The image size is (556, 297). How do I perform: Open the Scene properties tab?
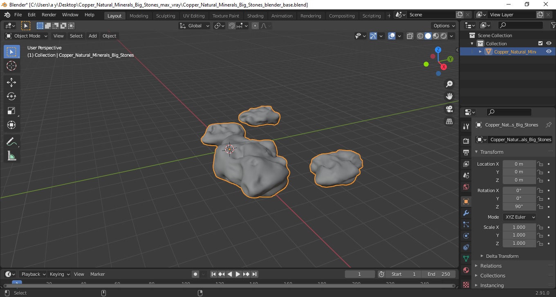[x=466, y=175]
